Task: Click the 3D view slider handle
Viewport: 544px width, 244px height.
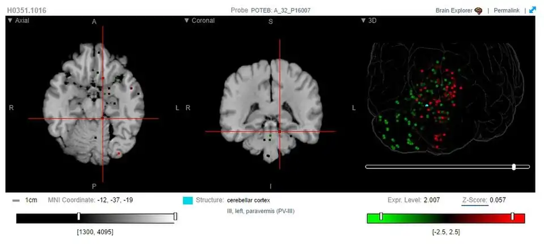Action: [x=514, y=166]
